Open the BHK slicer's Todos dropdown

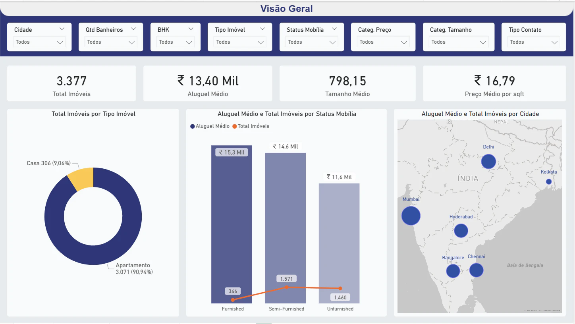pyautogui.click(x=176, y=42)
